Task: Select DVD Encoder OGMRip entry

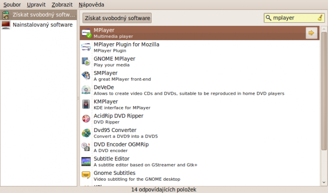Action: click(x=200, y=147)
